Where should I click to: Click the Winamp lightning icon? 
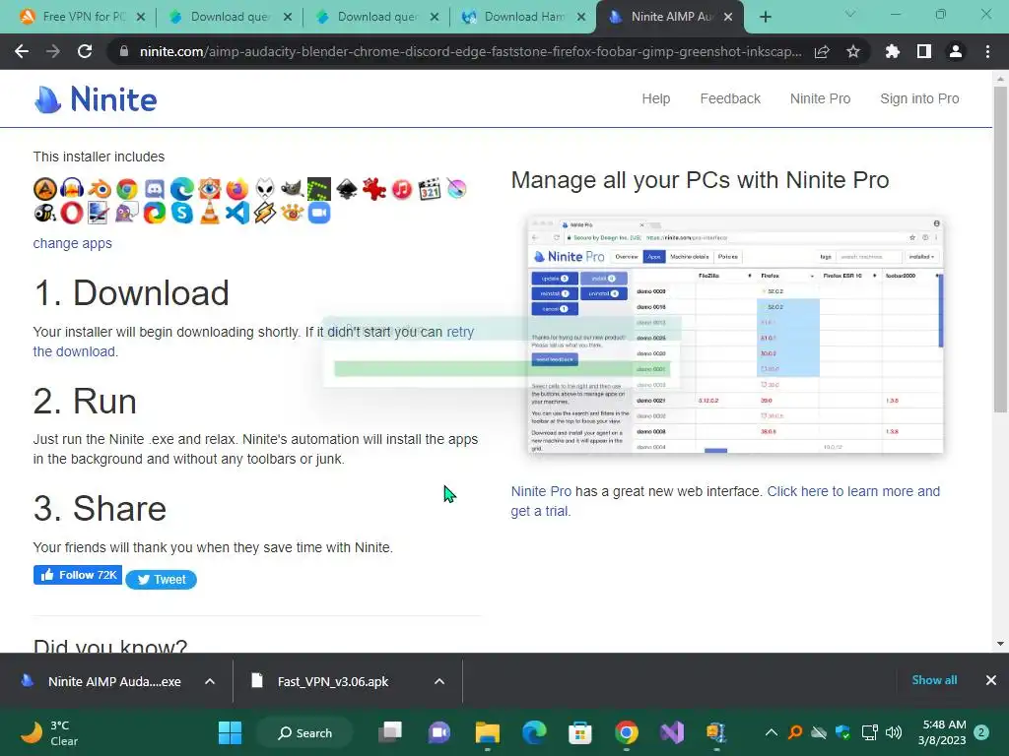(264, 213)
